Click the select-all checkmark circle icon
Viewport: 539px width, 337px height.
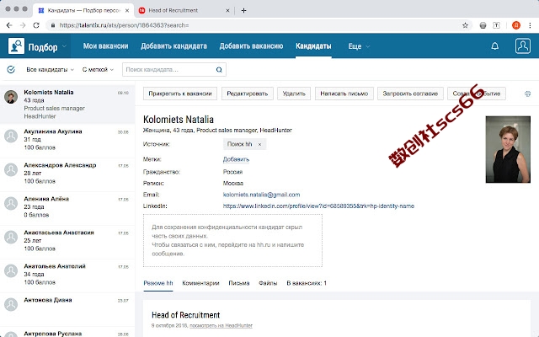tap(11, 69)
